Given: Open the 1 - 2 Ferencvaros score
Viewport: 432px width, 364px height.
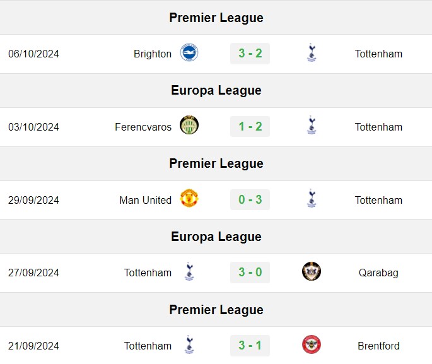Looking at the screenshot, I should pyautogui.click(x=250, y=126).
